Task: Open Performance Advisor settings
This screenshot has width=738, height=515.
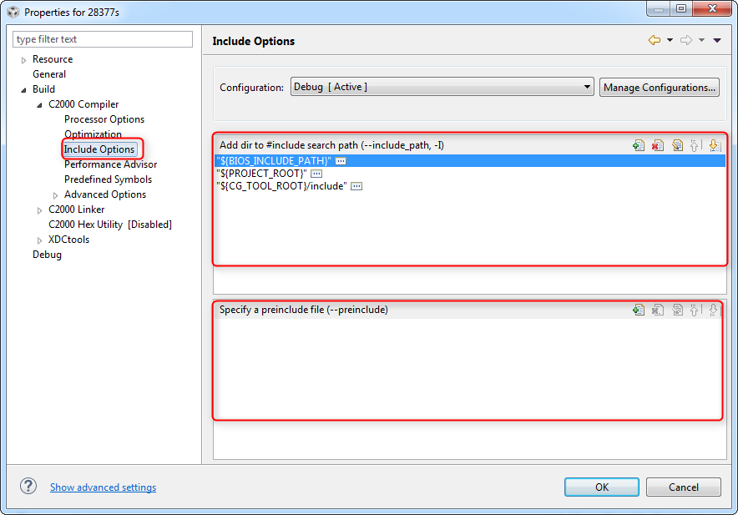Action: click(x=110, y=164)
